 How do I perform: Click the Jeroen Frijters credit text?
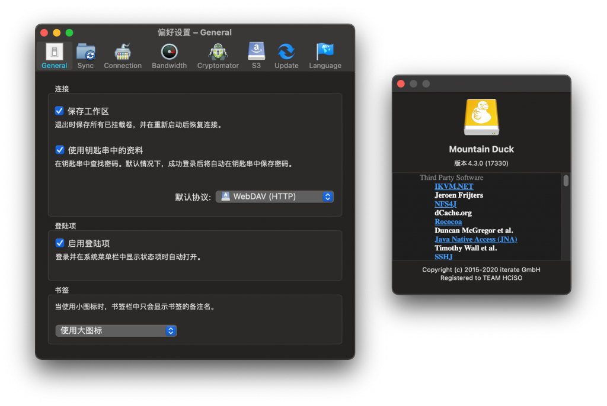459,195
